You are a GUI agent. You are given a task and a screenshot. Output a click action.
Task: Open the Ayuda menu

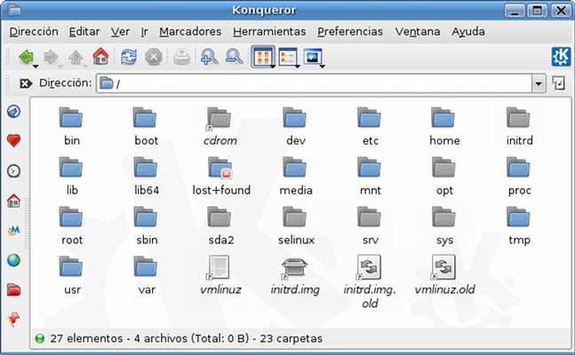pyautogui.click(x=468, y=32)
